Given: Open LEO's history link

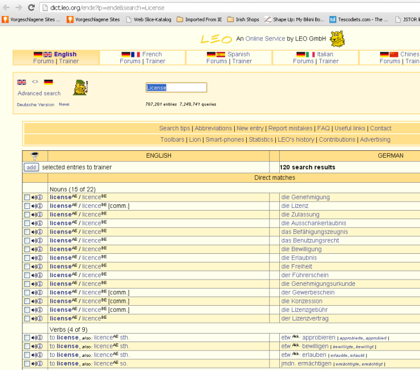Looking at the screenshot, I should click(296, 139).
